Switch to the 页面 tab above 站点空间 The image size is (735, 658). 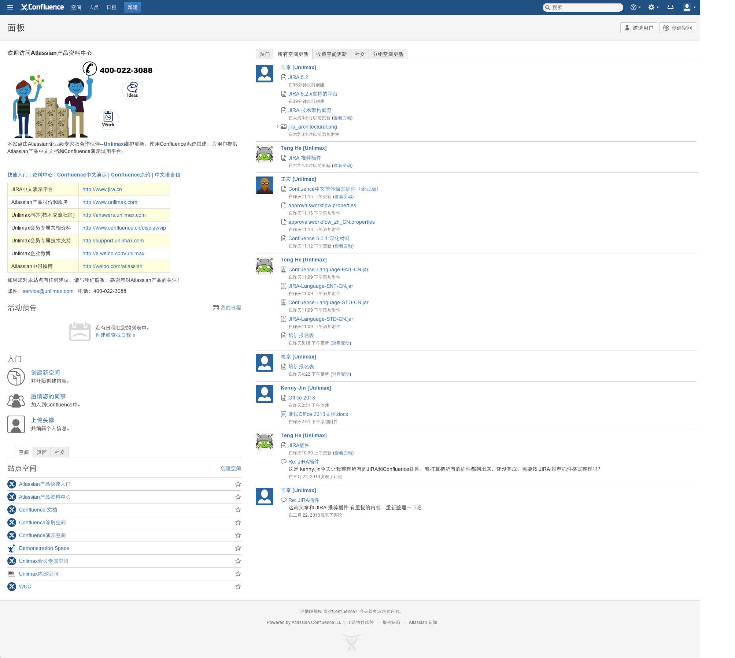[x=42, y=452]
